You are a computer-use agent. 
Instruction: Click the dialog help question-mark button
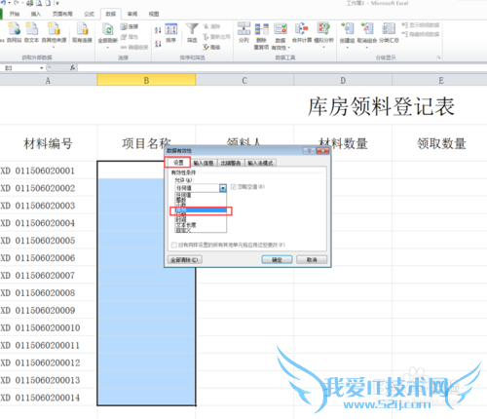click(x=310, y=150)
